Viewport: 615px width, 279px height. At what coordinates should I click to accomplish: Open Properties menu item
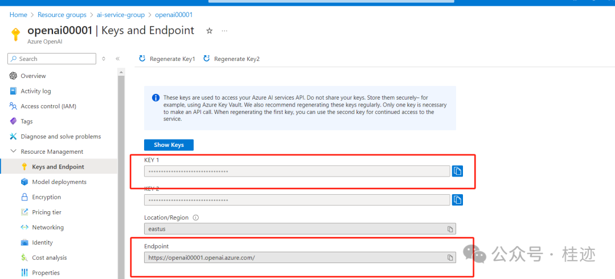coord(46,273)
